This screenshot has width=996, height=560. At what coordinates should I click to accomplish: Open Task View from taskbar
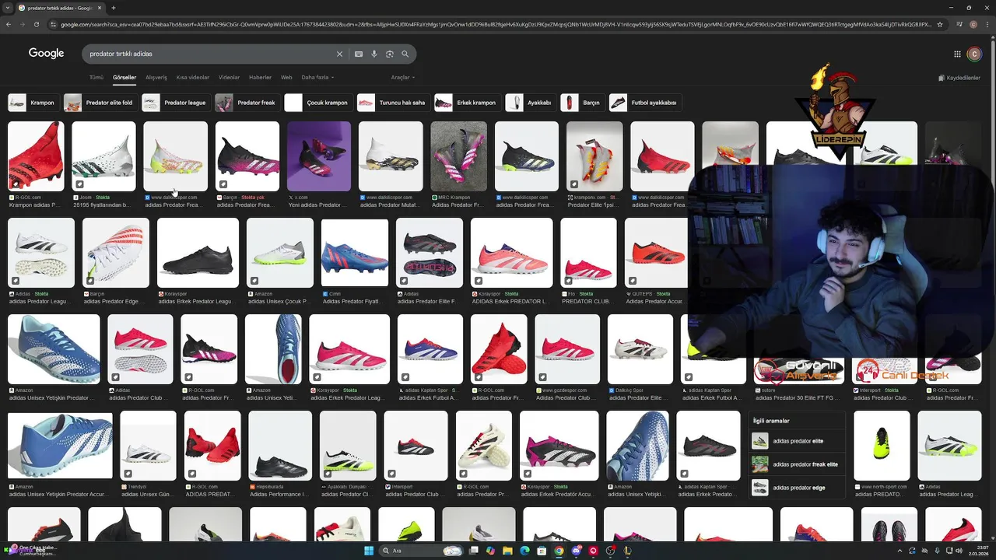[x=473, y=551]
